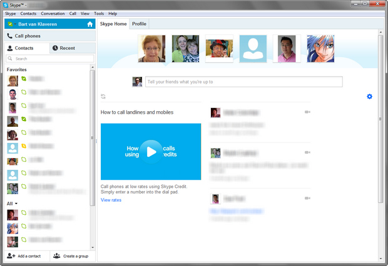Viewport: 388px width, 266px height.
Task: Open the Contacts menu in the menu bar
Action: [x=28, y=14]
